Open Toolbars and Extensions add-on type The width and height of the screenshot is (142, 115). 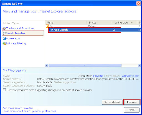click(x=20, y=28)
